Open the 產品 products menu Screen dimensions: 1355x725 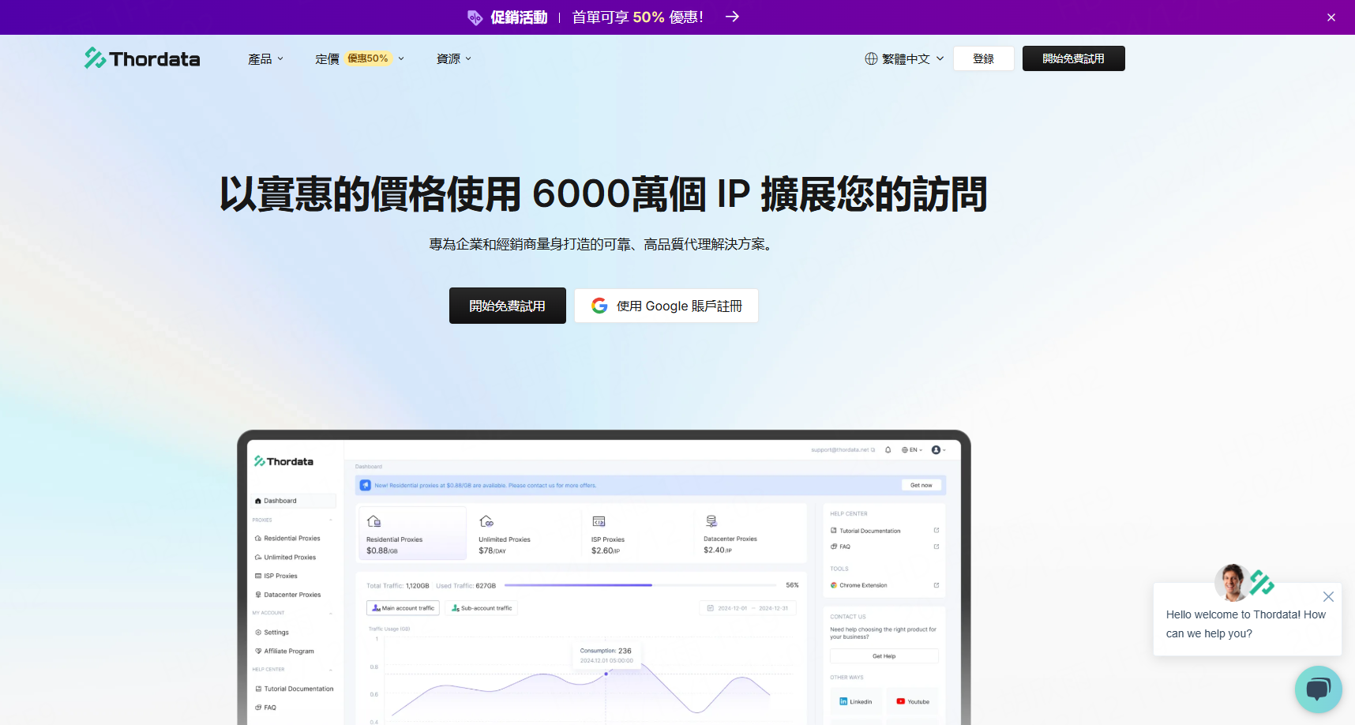[x=265, y=58]
